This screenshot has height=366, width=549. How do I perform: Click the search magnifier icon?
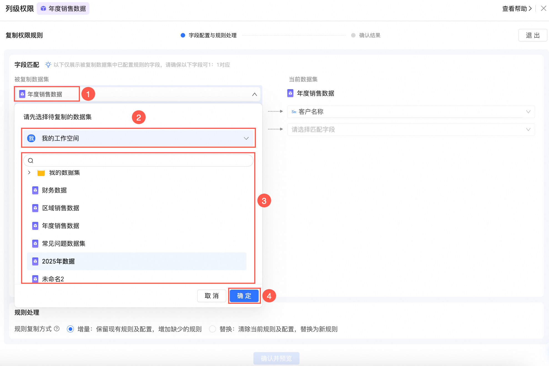pos(31,161)
